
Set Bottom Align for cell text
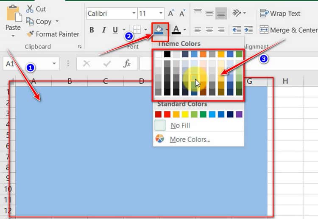221,13
